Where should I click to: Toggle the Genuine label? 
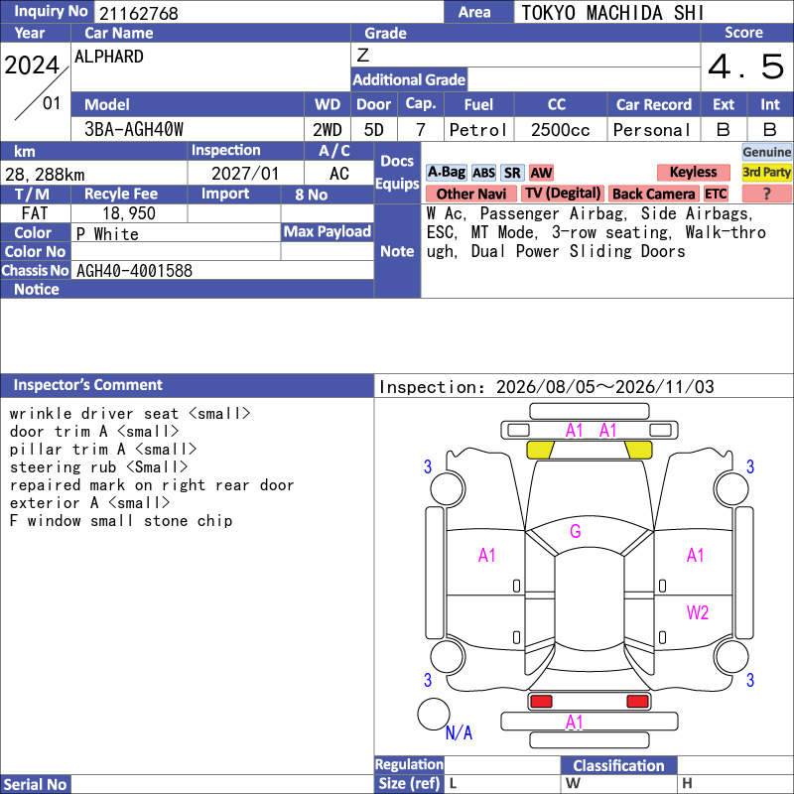click(x=766, y=152)
